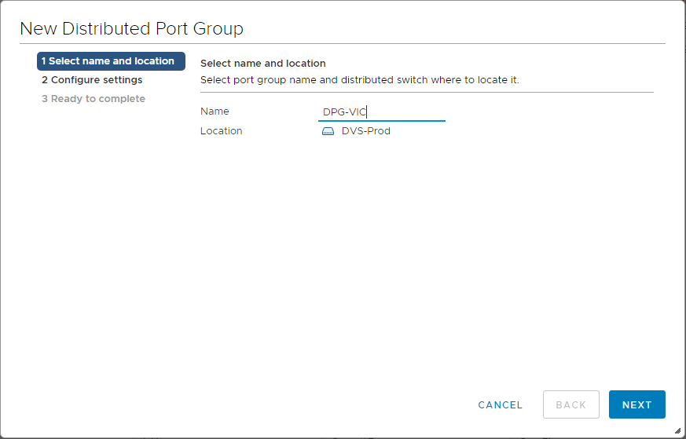
Task: Click the blue underline of the Name field
Action: coord(381,121)
